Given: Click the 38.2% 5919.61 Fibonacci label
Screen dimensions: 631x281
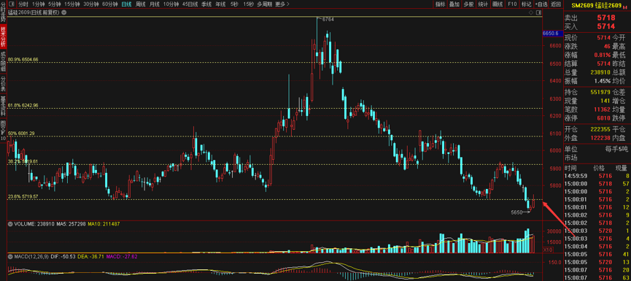Looking at the screenshot, I should [x=23, y=161].
